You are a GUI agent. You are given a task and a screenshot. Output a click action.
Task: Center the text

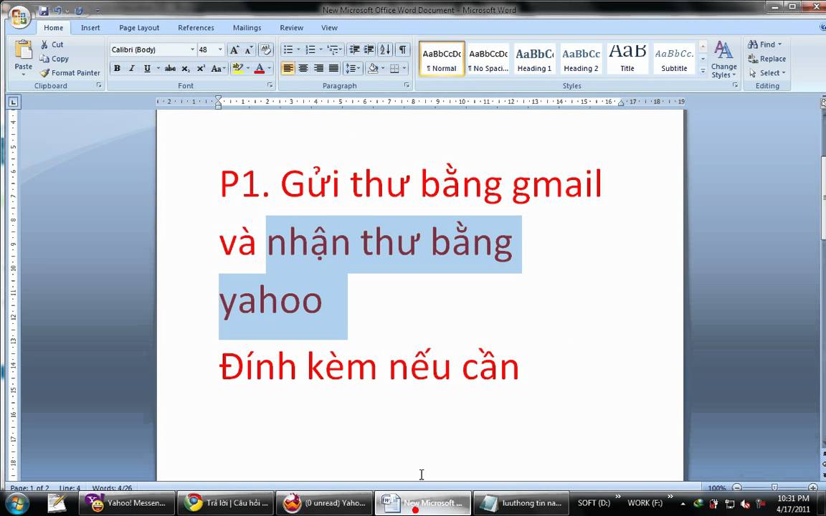pos(303,69)
